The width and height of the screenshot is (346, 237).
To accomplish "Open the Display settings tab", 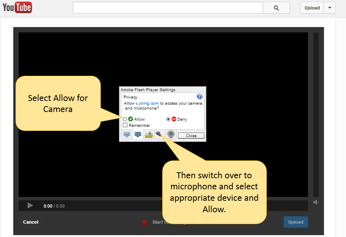I will tap(127, 134).
